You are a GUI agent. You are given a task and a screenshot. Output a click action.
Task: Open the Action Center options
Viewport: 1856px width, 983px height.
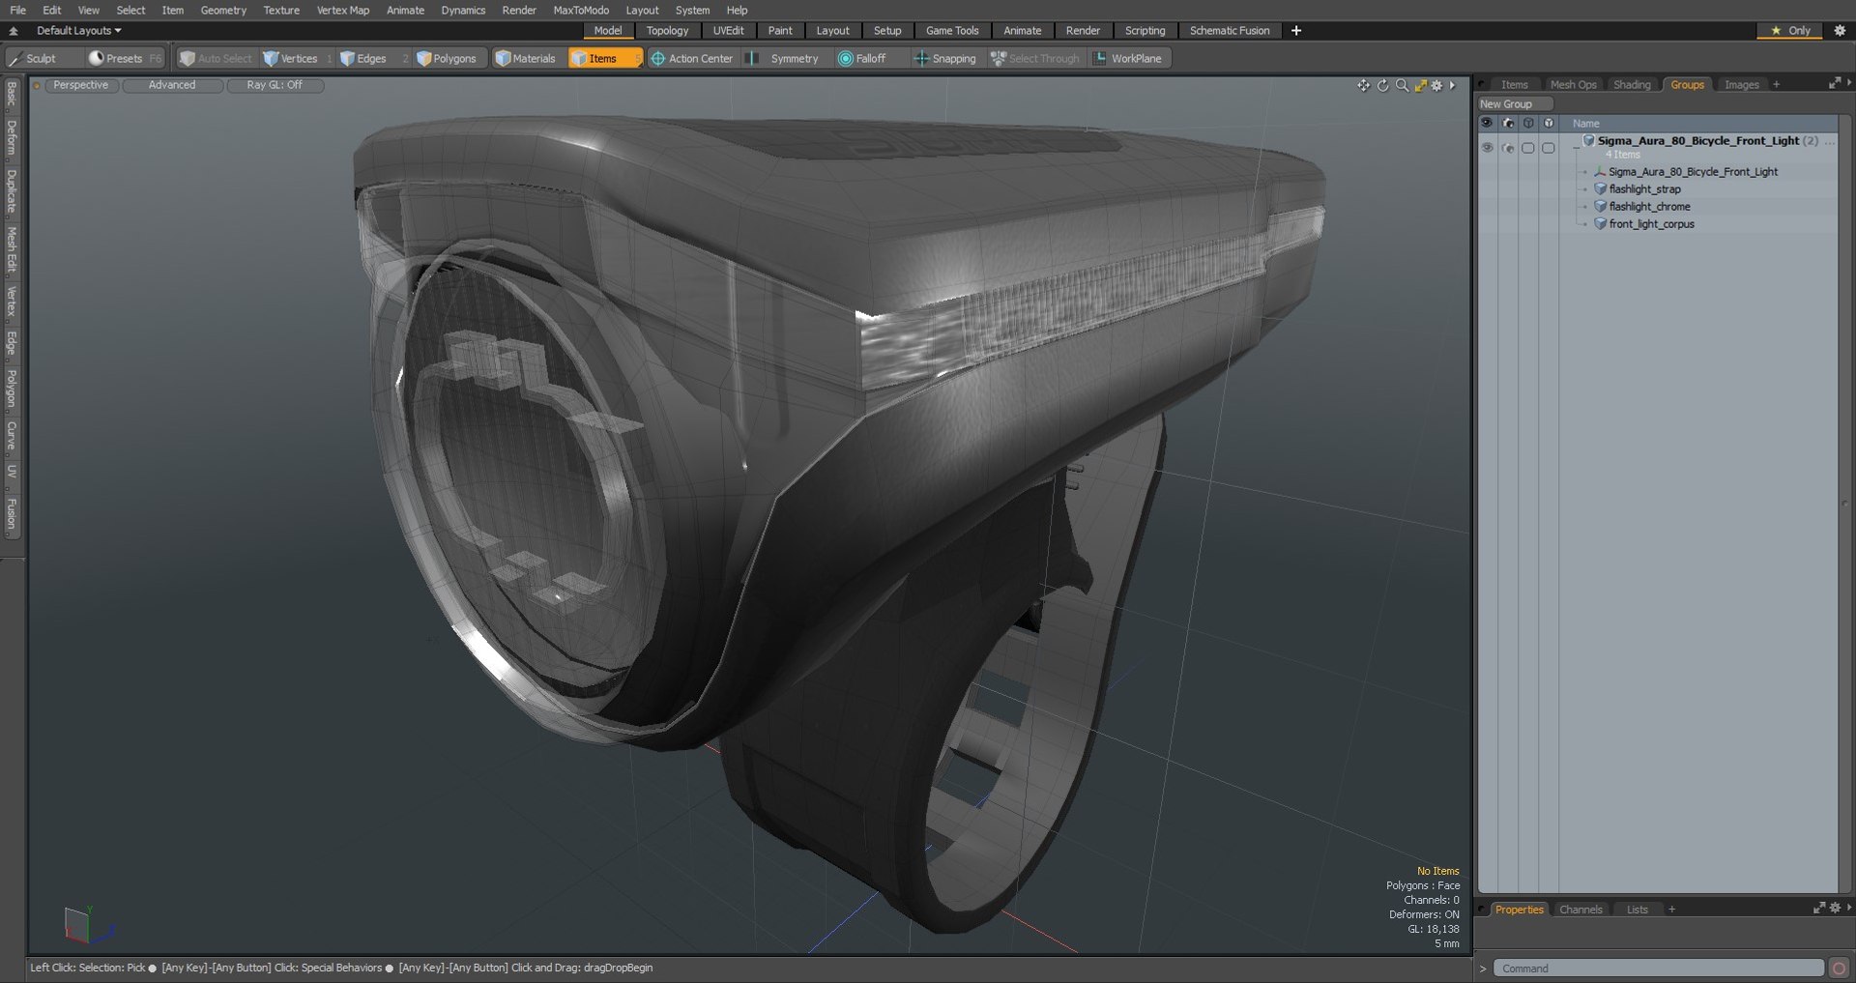coord(692,58)
